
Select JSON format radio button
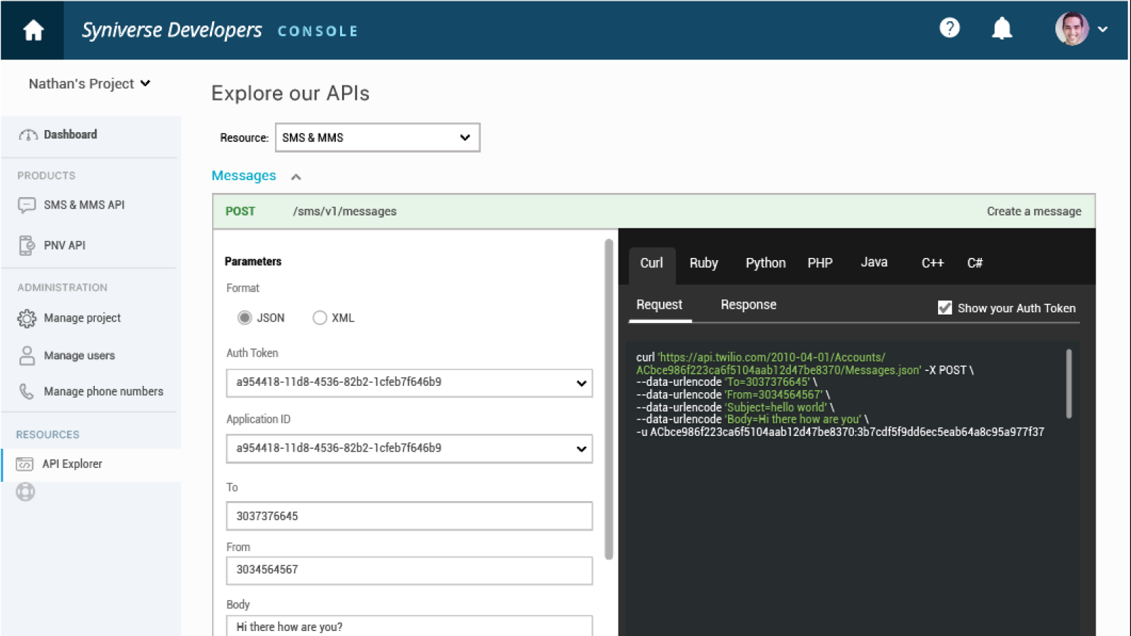point(245,318)
